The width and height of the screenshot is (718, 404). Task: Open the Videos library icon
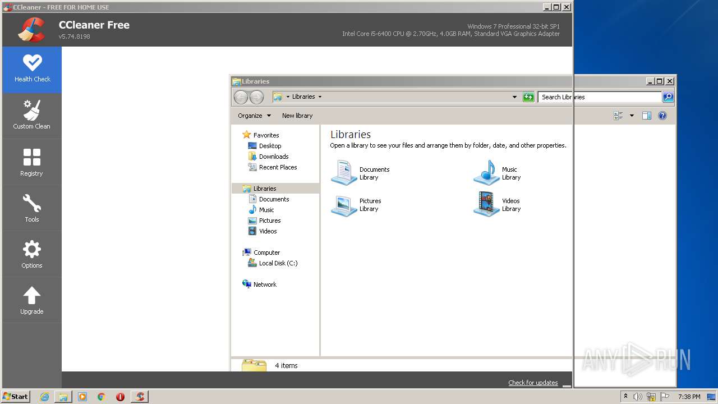(486, 204)
